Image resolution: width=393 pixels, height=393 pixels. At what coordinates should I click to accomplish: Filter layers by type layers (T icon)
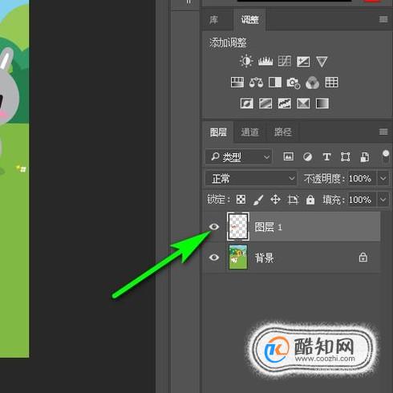click(326, 156)
